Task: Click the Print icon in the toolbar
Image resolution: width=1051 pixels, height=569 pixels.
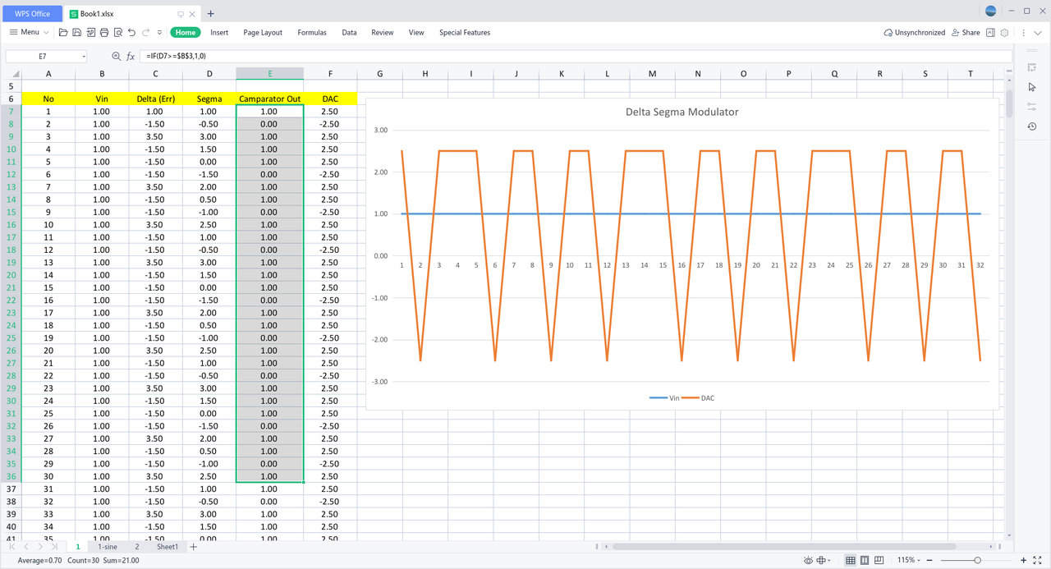Action: pyautogui.click(x=104, y=33)
